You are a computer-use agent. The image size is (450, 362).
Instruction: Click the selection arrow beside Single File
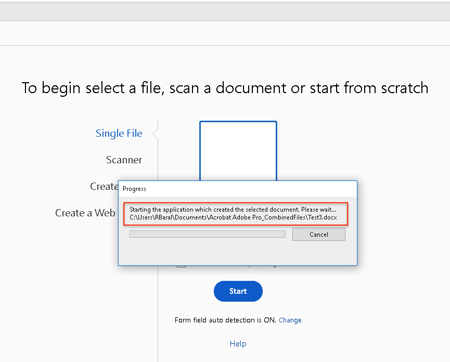tap(155, 134)
